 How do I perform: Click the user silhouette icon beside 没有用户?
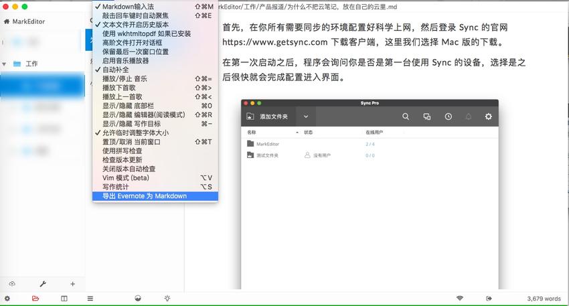point(307,155)
